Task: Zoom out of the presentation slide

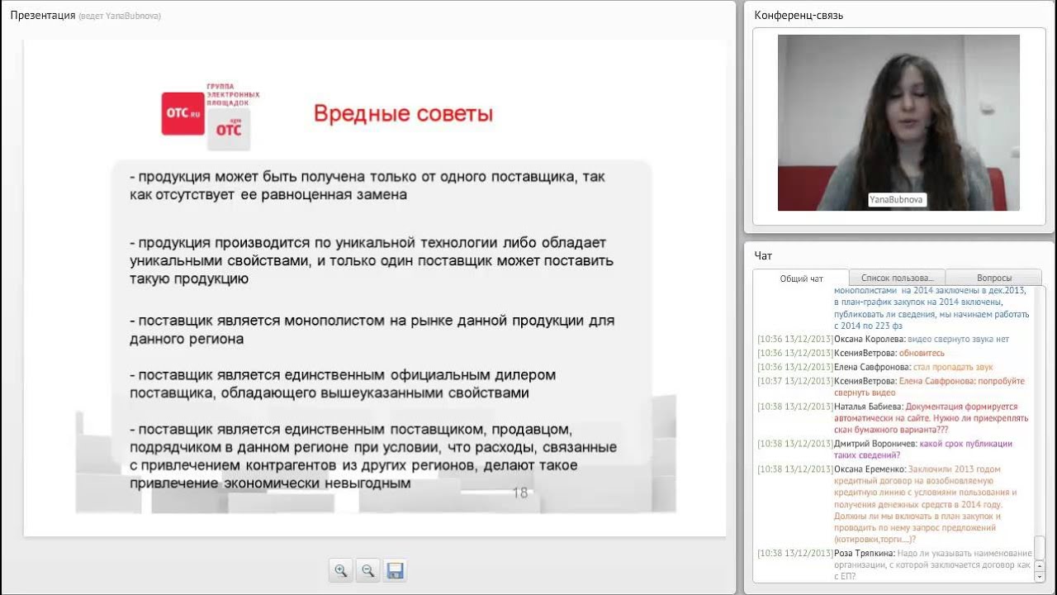Action: (367, 570)
